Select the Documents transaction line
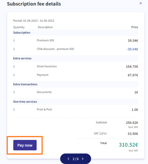 coord(76,92)
